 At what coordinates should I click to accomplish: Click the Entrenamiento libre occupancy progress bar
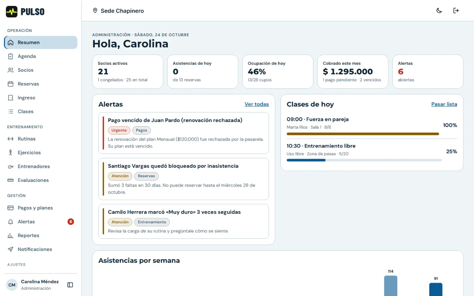(364, 160)
